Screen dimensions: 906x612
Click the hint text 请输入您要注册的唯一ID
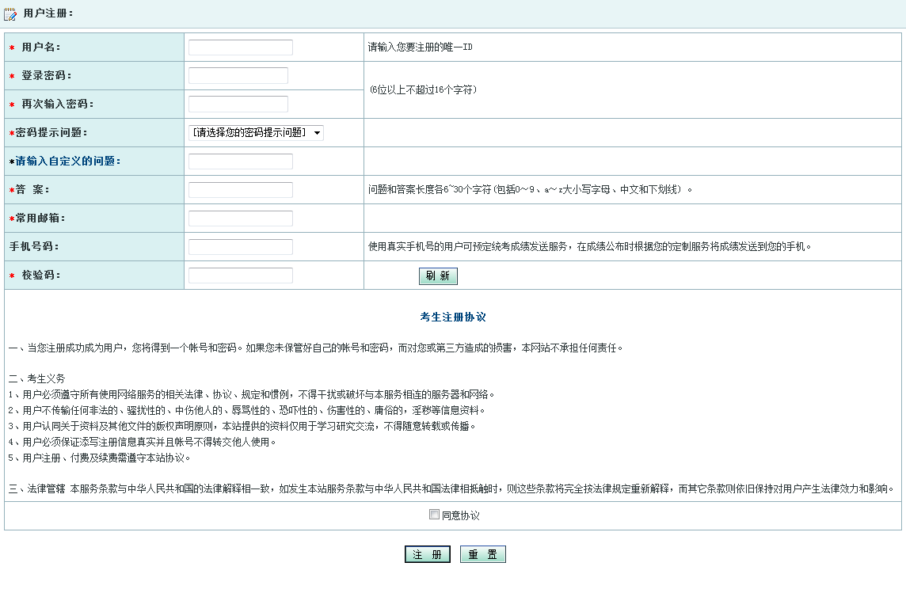(x=420, y=48)
